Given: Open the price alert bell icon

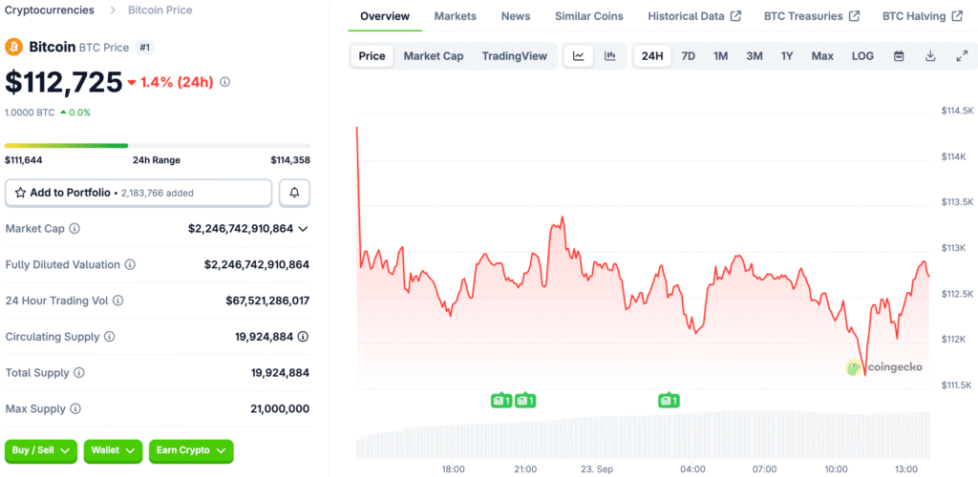Looking at the screenshot, I should [x=294, y=193].
